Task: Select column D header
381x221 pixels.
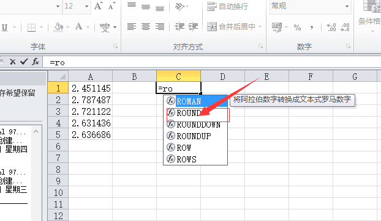Action: 222,76
